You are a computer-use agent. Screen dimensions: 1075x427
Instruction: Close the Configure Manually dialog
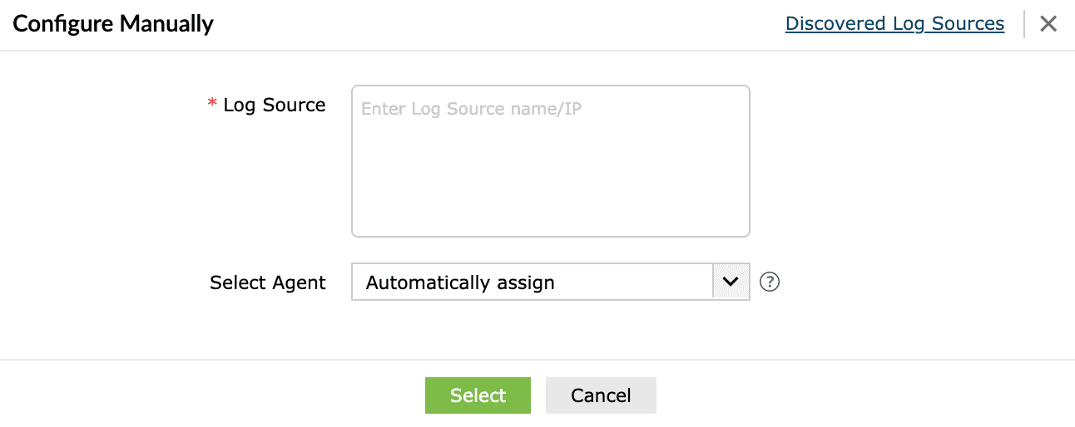1048,24
